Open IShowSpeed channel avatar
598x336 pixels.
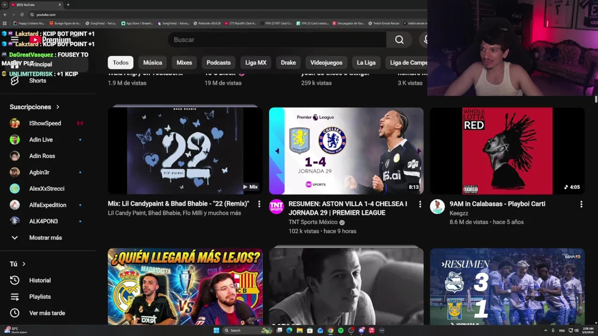(x=15, y=123)
